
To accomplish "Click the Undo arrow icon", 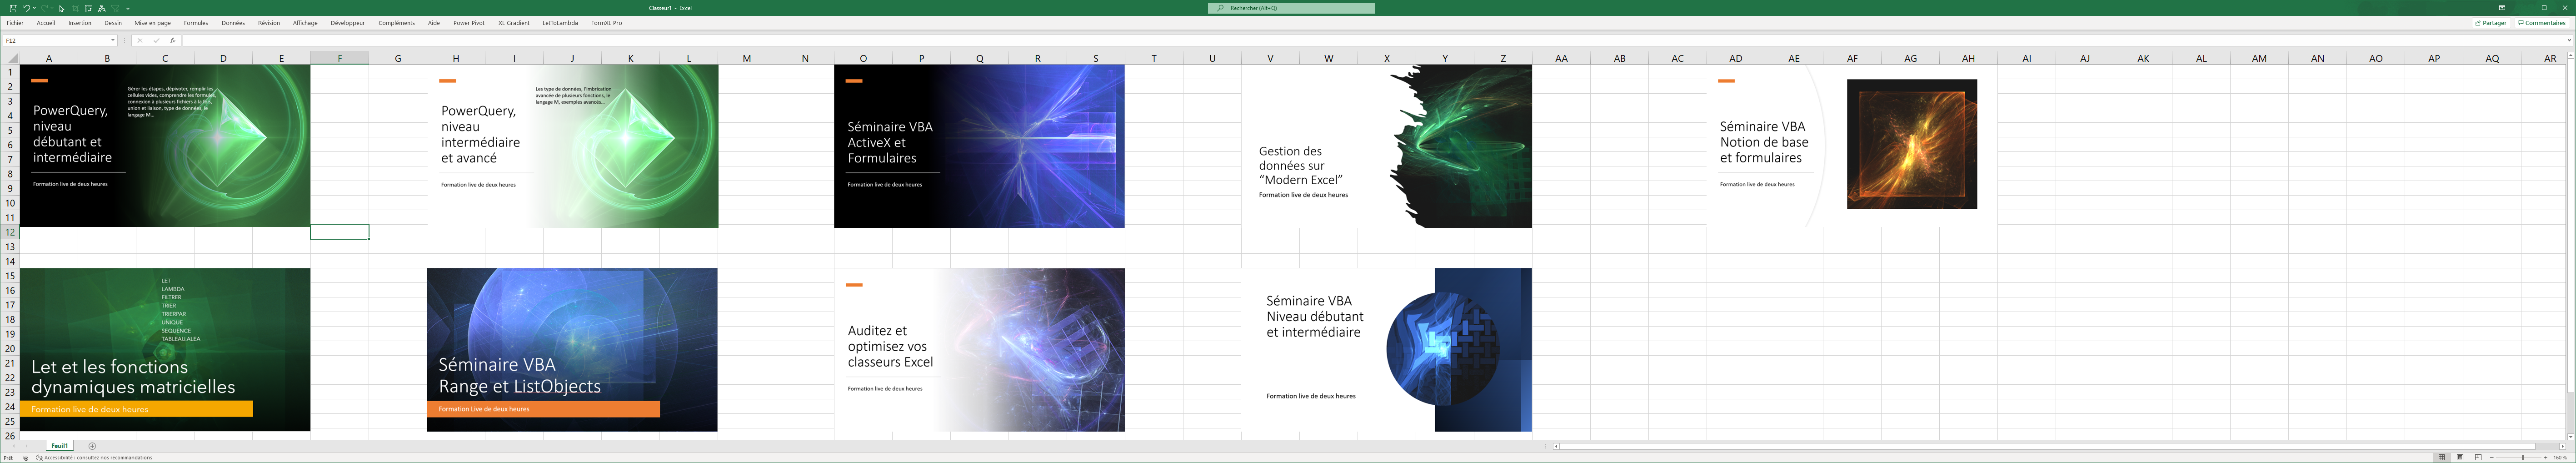I will pos(26,8).
